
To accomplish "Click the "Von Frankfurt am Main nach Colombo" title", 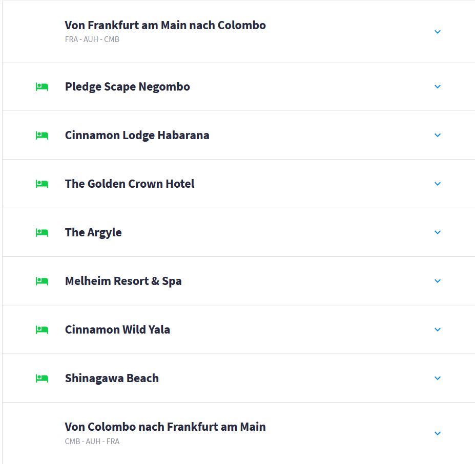I will (165, 25).
